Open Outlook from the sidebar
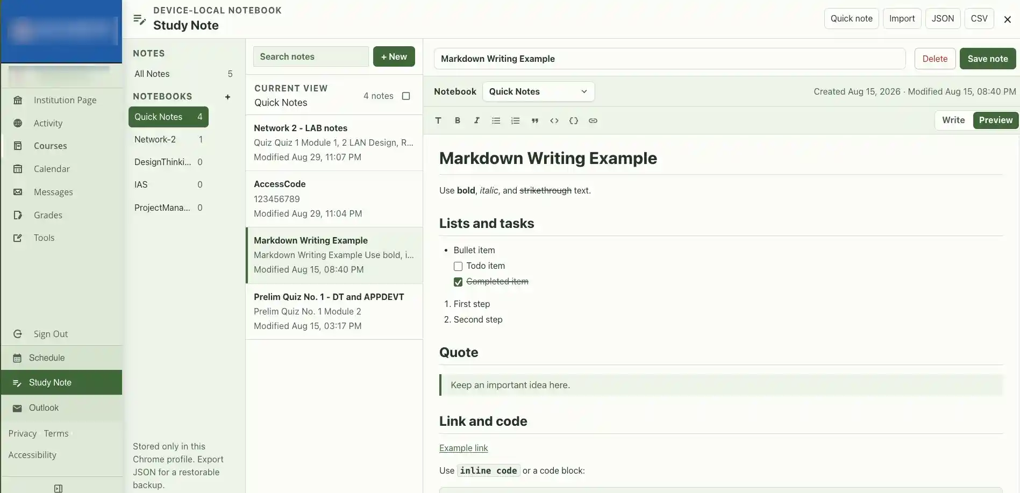Screen dimensions: 1020x493 coord(61,408)
